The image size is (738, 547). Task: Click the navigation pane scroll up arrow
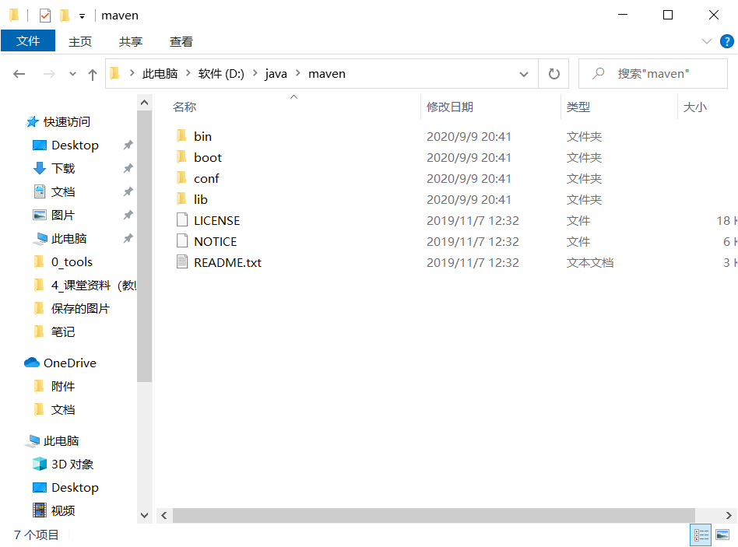coord(145,103)
